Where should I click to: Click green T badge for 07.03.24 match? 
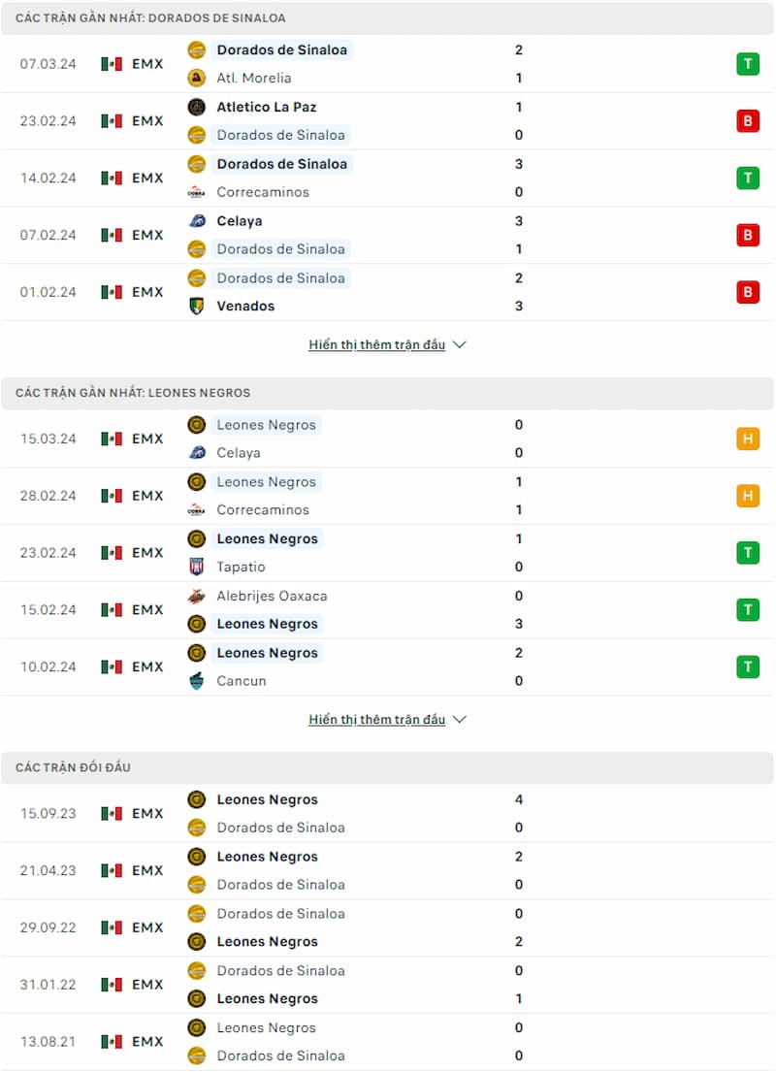click(x=747, y=64)
